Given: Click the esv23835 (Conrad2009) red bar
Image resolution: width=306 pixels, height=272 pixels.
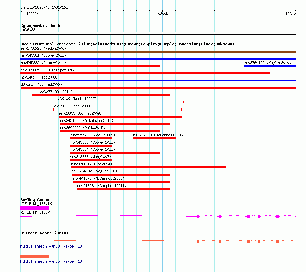Looking at the screenshot, I should [x=120, y=117].
